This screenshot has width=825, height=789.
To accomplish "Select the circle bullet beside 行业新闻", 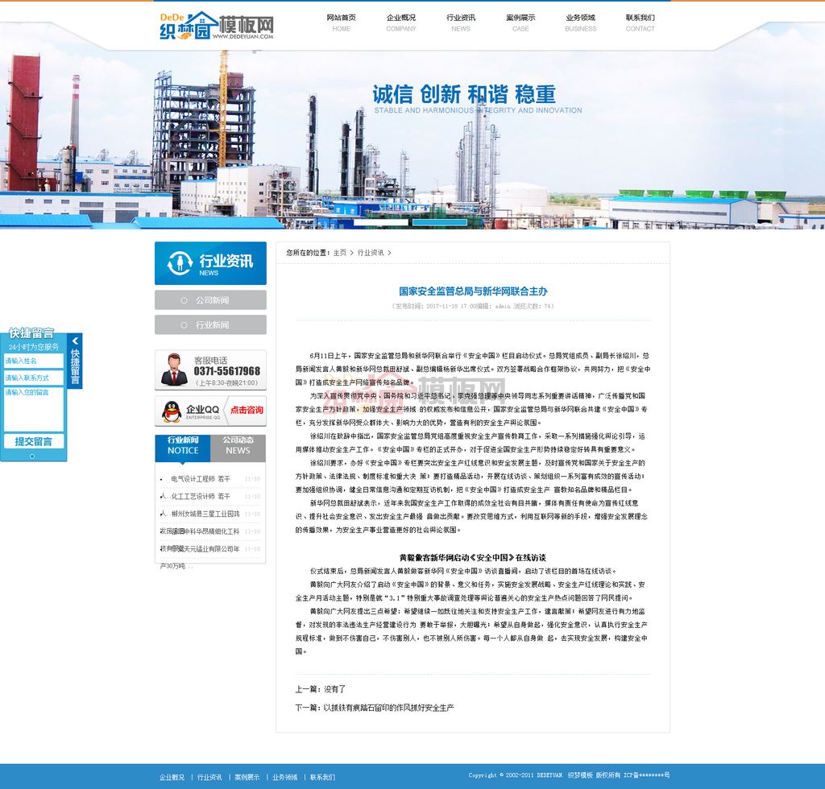I will (185, 325).
